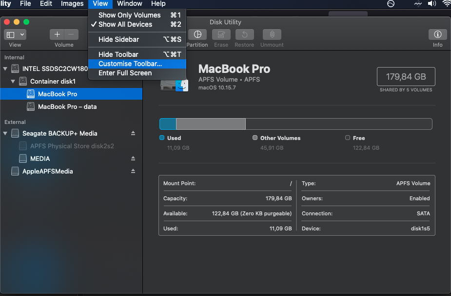Select MacBook Pro volume in sidebar
Image resolution: width=451 pixels, height=296 pixels.
(71, 94)
